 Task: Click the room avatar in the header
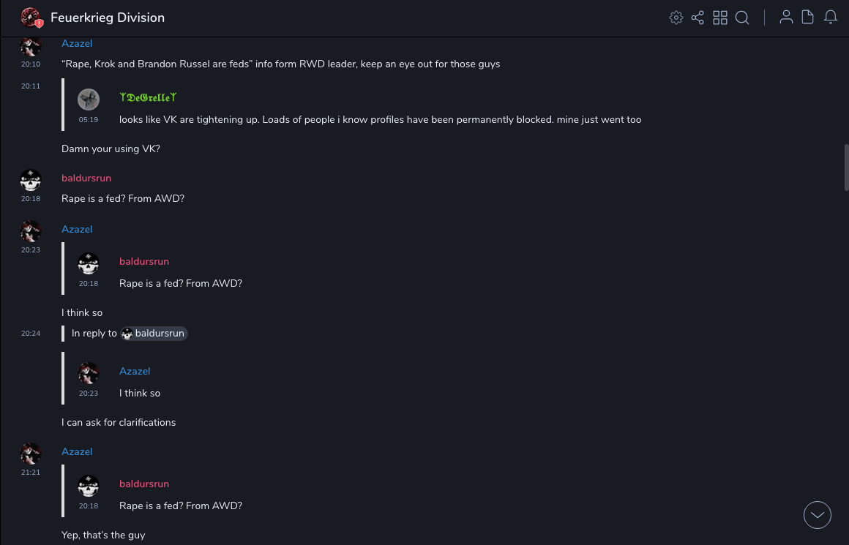[x=31, y=18]
